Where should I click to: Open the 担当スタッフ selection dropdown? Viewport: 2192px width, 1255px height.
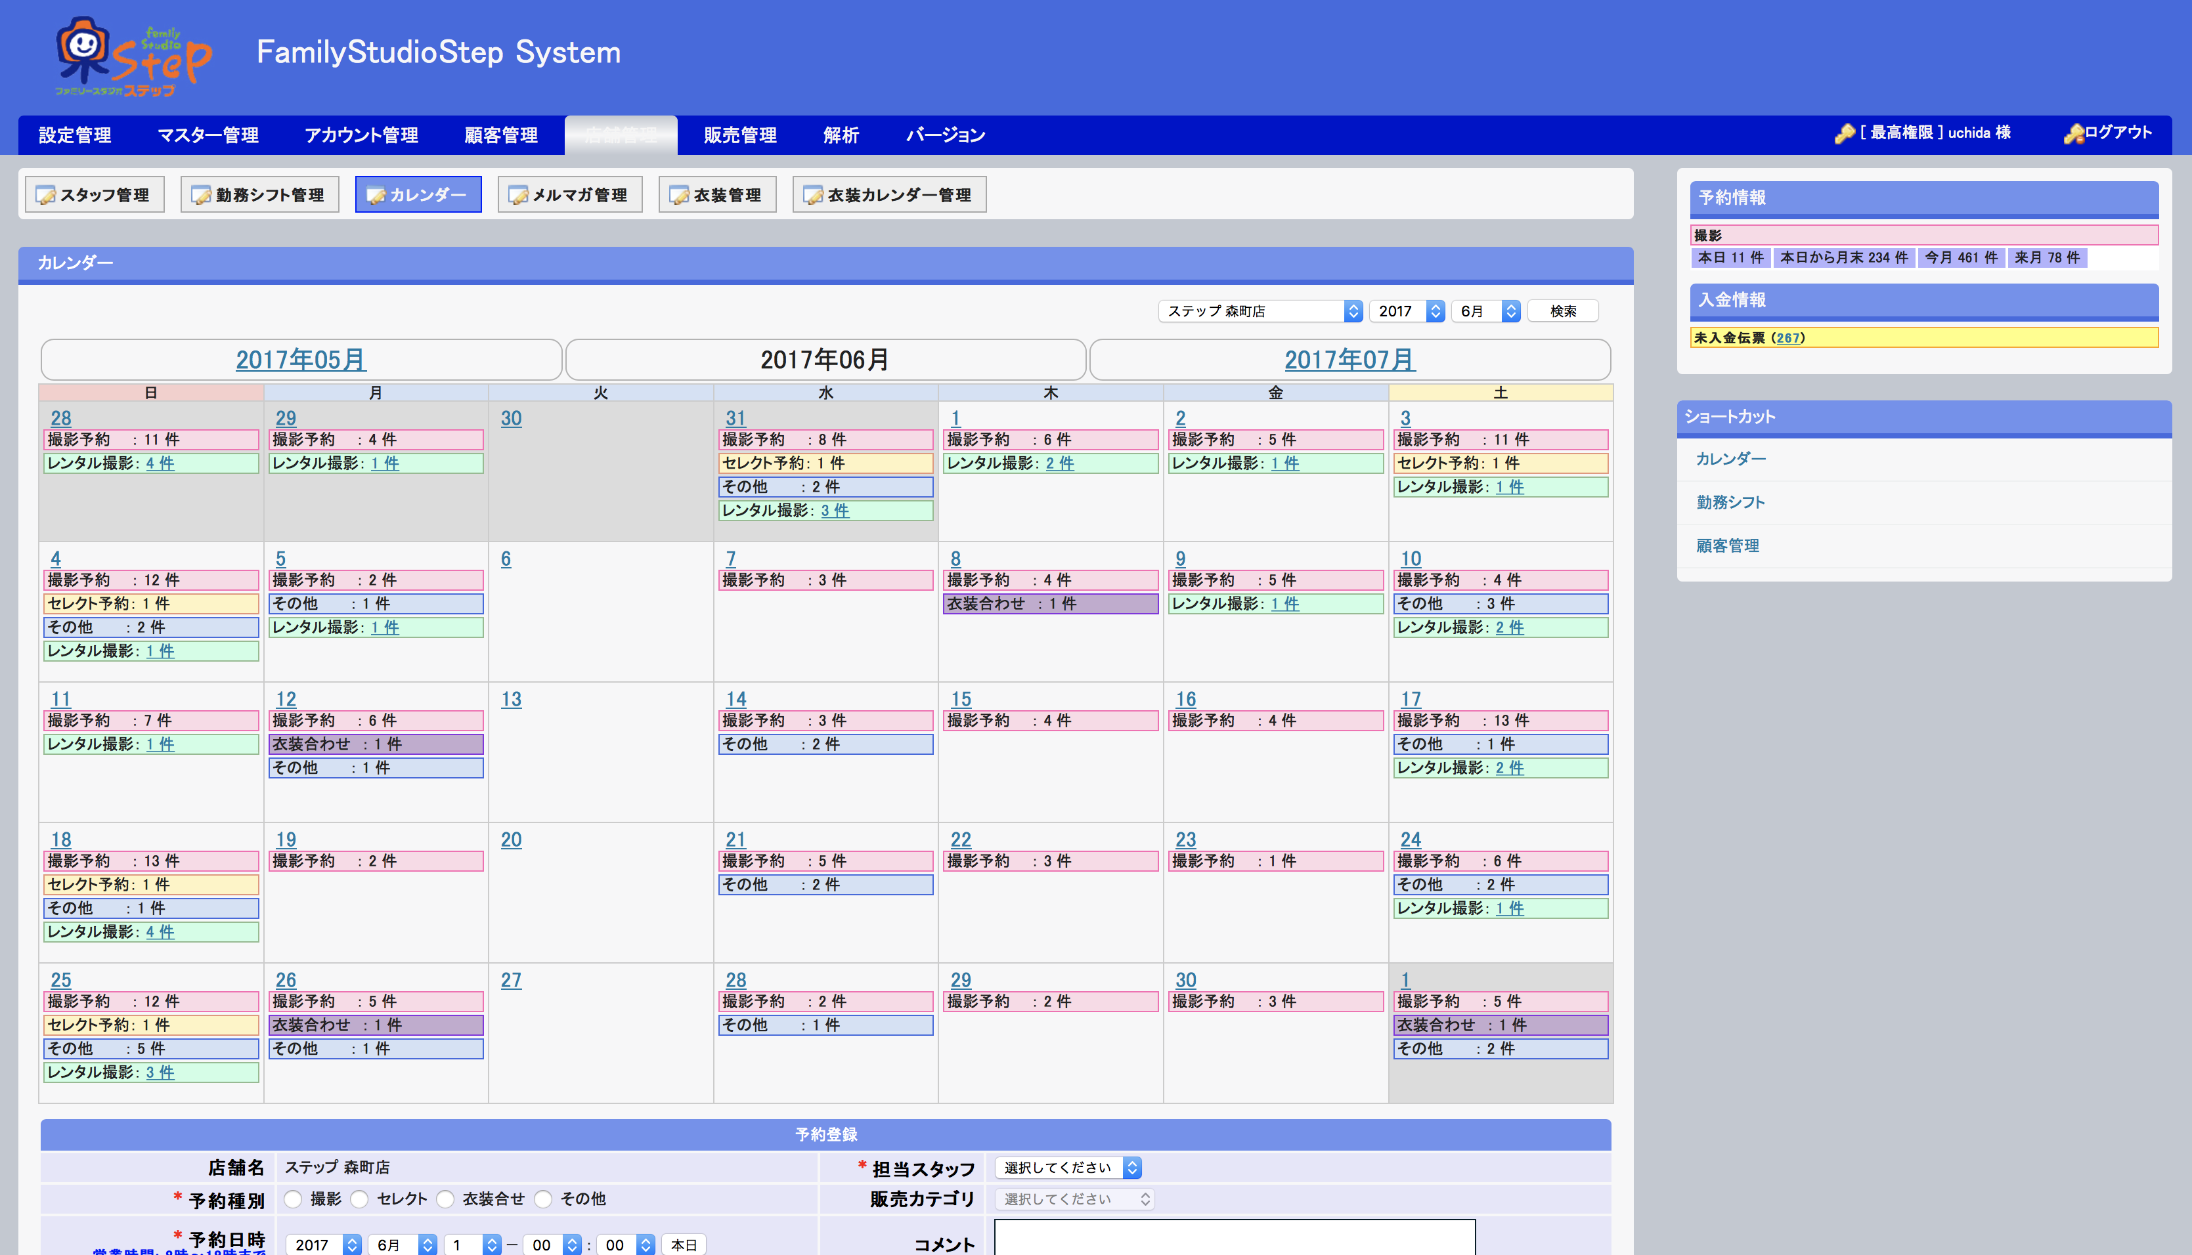[x=1068, y=1168]
